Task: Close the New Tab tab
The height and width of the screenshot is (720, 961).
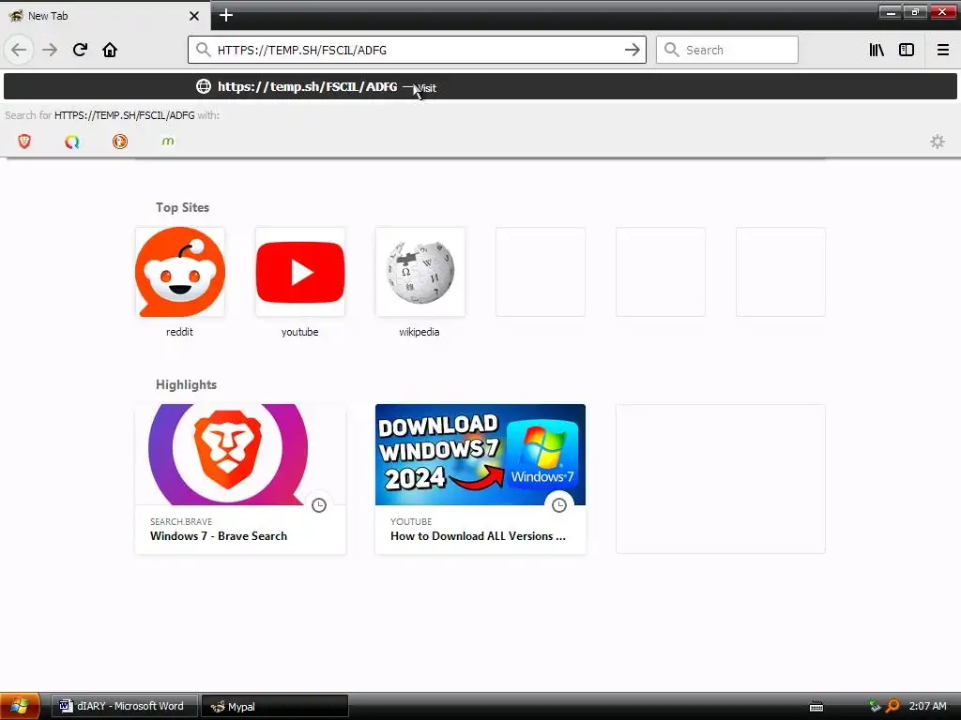Action: tap(193, 16)
